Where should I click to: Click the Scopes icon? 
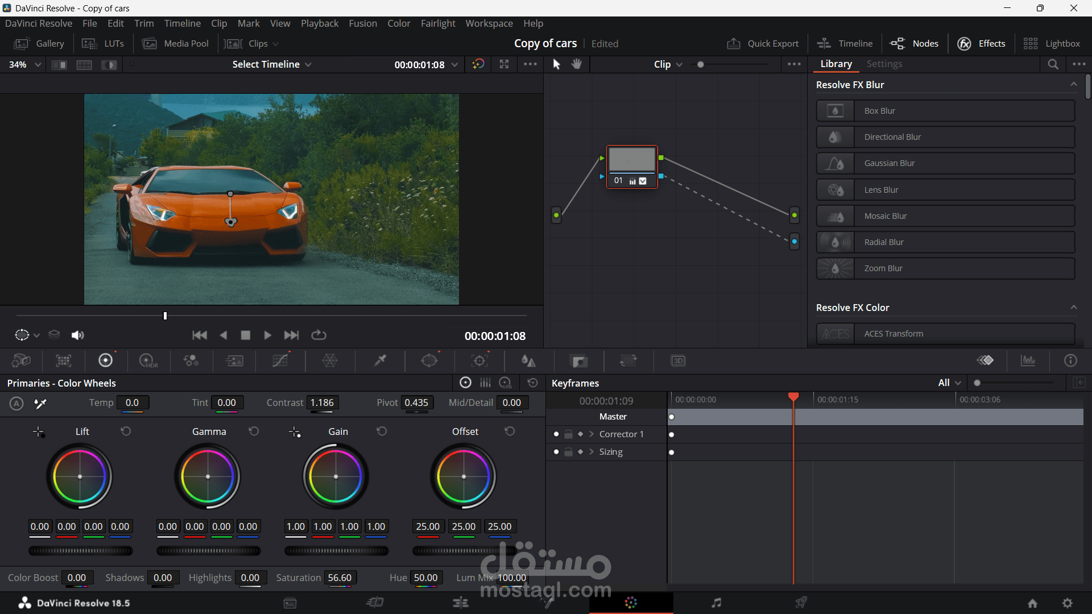point(1028,361)
